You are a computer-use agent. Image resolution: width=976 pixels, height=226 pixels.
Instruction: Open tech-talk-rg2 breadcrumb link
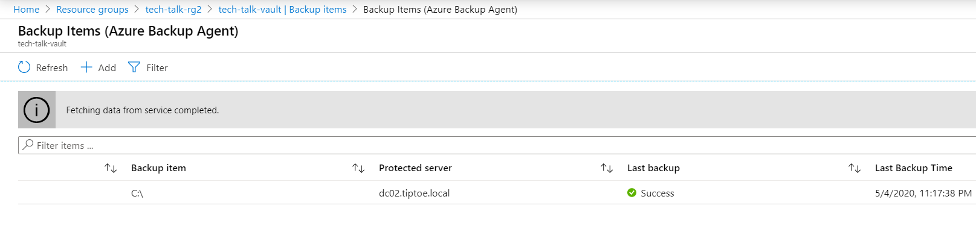tap(173, 10)
